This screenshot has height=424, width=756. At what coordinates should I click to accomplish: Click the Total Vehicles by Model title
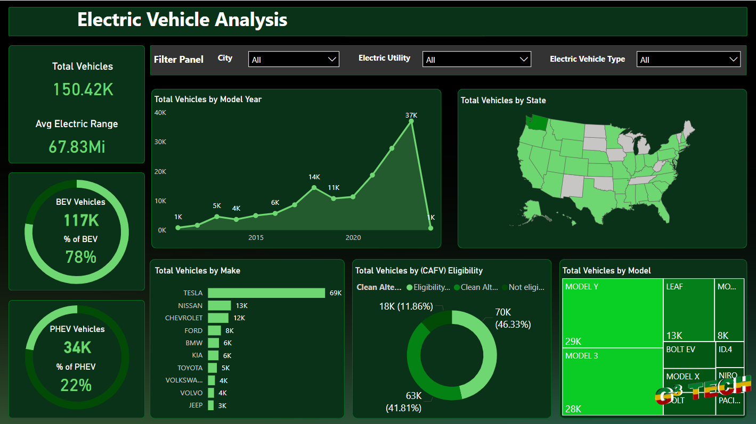coord(607,271)
